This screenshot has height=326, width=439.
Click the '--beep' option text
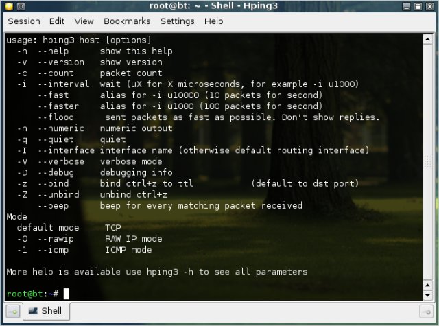[54, 206]
